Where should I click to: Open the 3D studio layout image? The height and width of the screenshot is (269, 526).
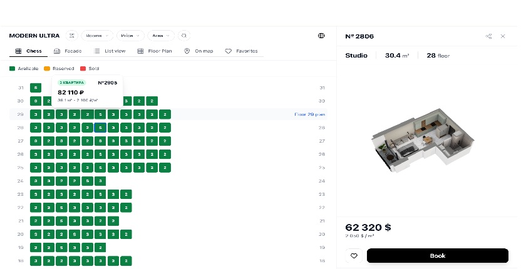coord(423,140)
